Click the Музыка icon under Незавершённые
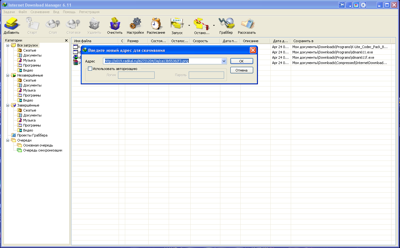400x248 pixels. click(x=20, y=90)
